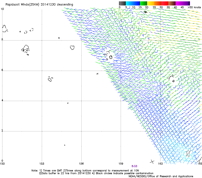Viewport: 202px width, 178px height.
Task: Click the legend label '40'
Action: click(x=175, y=7)
